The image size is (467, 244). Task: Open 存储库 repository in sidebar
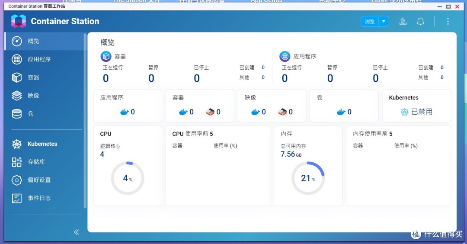click(x=44, y=162)
